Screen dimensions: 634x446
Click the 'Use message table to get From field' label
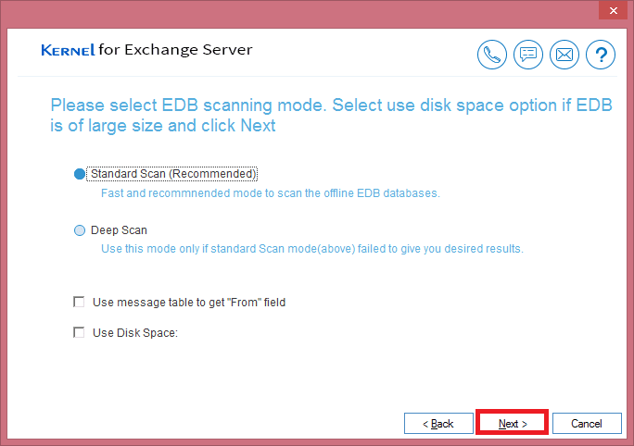(189, 303)
